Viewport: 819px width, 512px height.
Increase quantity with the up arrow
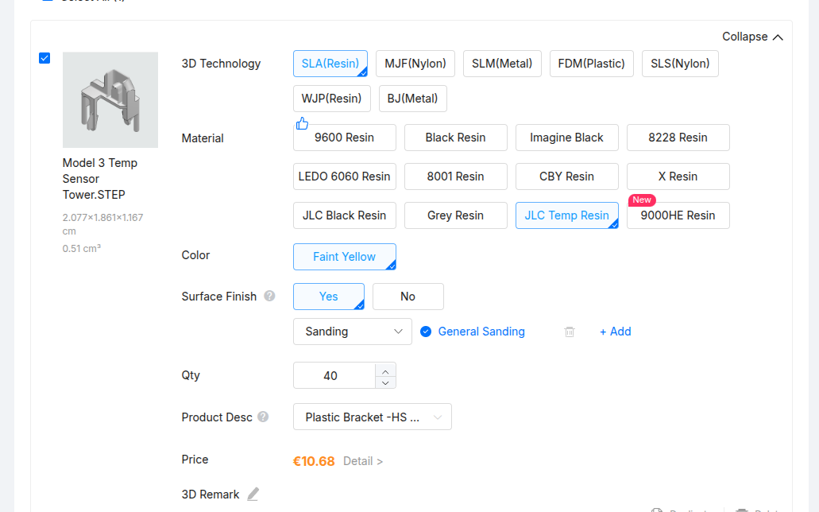(385, 370)
